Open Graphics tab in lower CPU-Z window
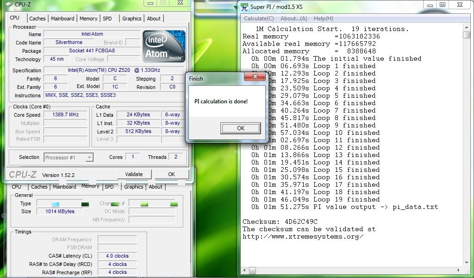The width and height of the screenshot is (474, 278). point(134,187)
